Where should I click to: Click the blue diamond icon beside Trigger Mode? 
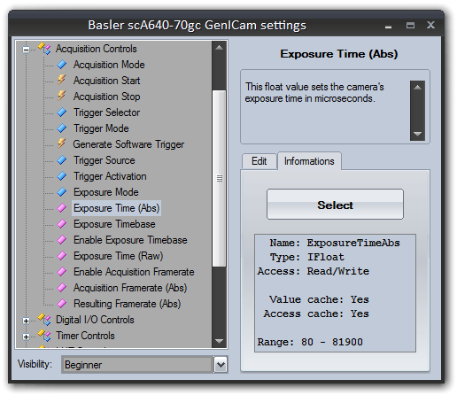coord(62,128)
